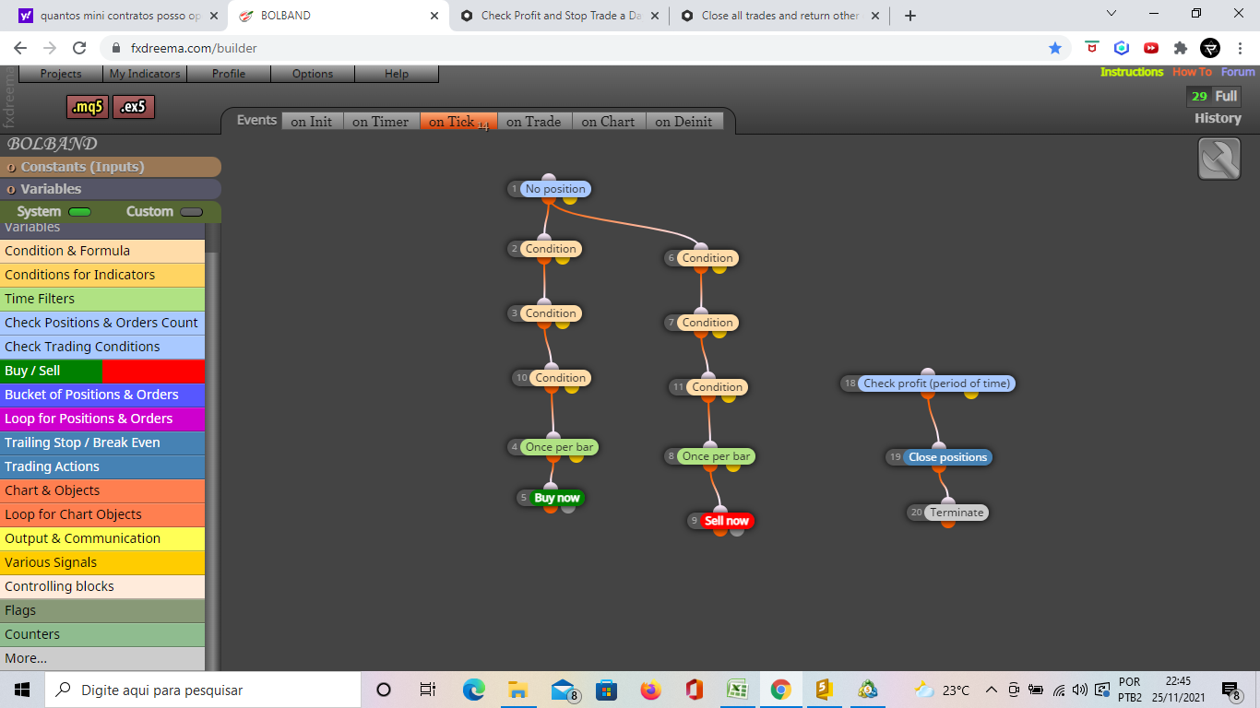Image resolution: width=1260 pixels, height=708 pixels.
Task: Open Excel from the taskbar
Action: pos(737,690)
